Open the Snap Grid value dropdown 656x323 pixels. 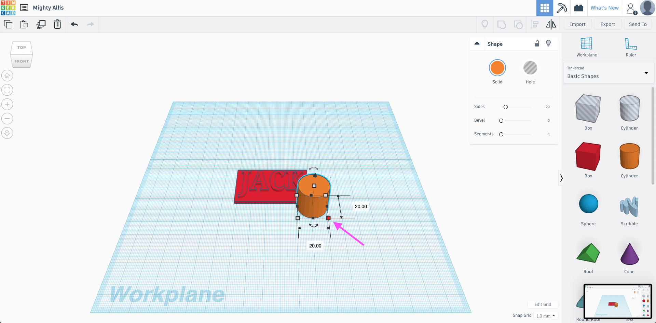[x=546, y=315]
